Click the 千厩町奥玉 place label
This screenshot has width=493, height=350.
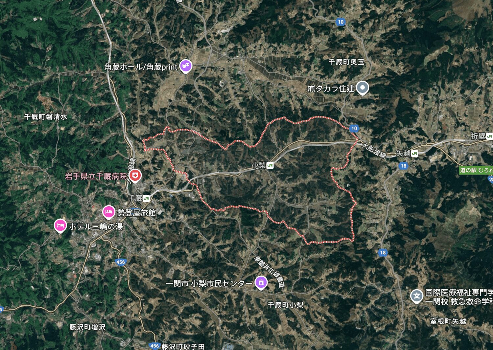(x=346, y=62)
